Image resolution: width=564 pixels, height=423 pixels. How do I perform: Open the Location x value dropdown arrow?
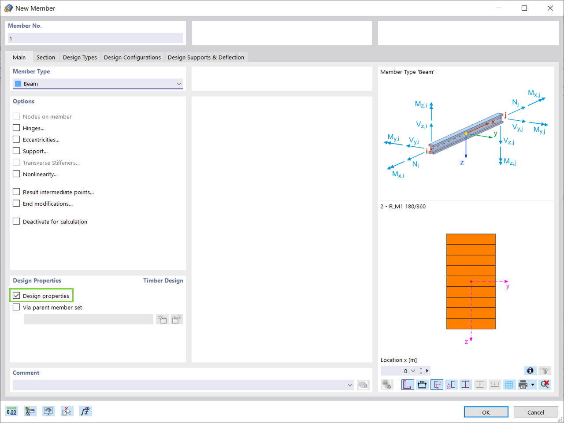pyautogui.click(x=413, y=371)
